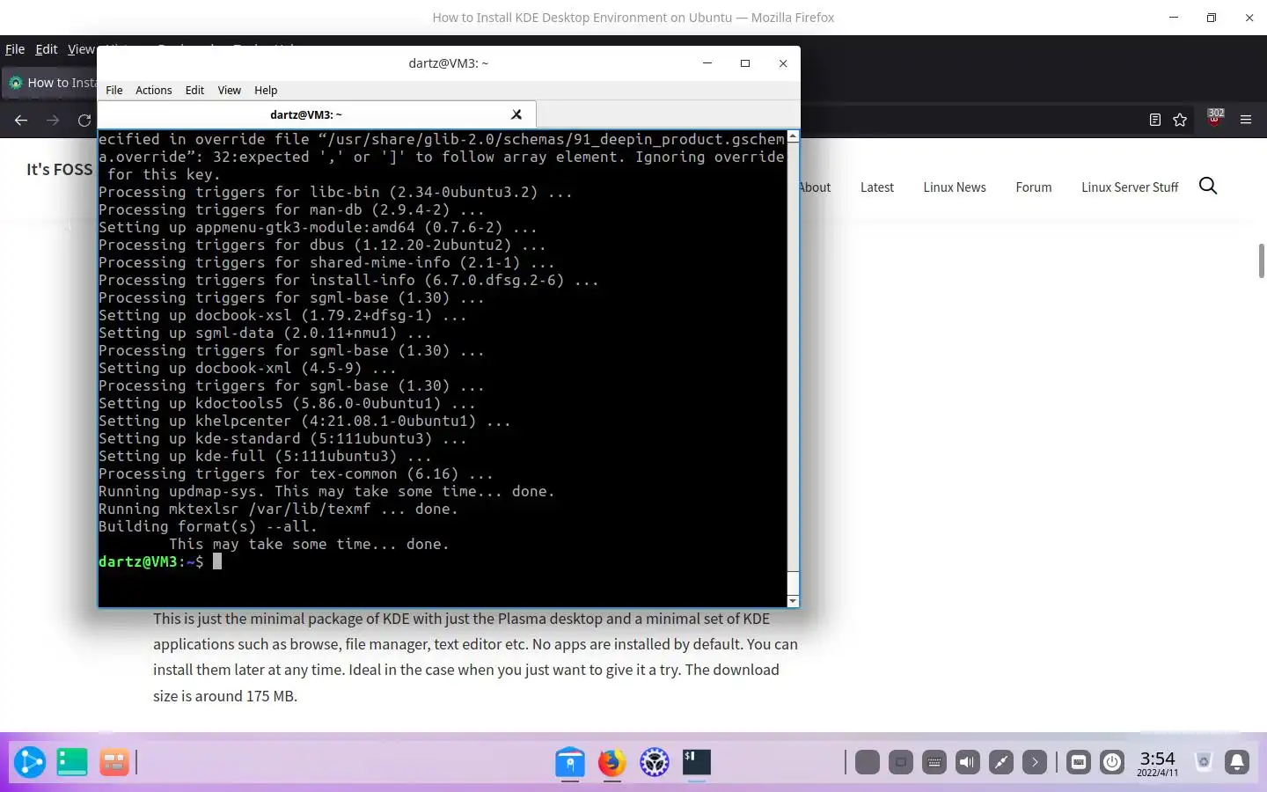Click the Firefox page scrollbar thumb

click(x=1262, y=260)
